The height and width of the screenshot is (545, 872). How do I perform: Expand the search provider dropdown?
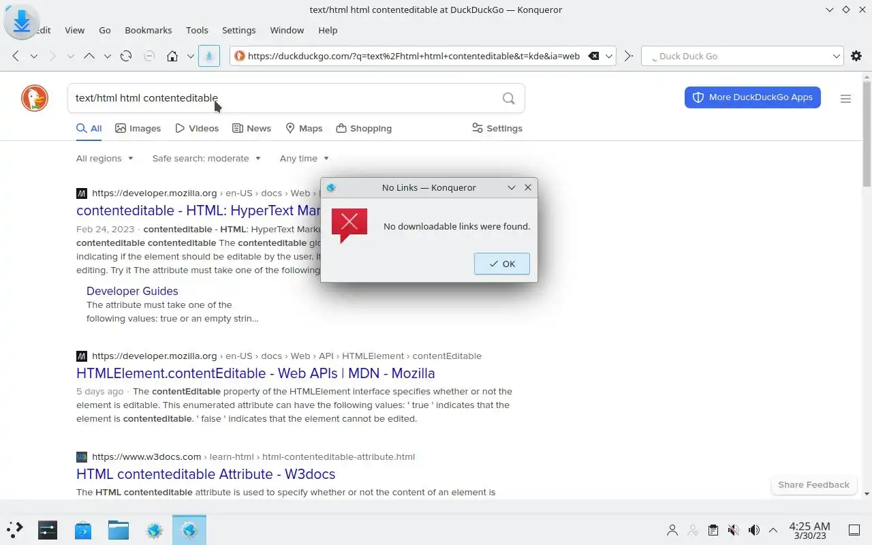click(x=837, y=57)
